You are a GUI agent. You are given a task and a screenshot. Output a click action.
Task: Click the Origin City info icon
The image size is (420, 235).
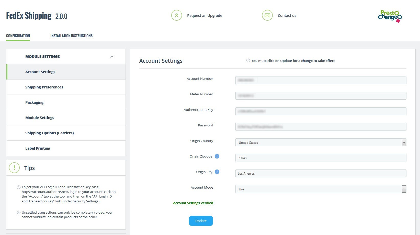(217, 172)
